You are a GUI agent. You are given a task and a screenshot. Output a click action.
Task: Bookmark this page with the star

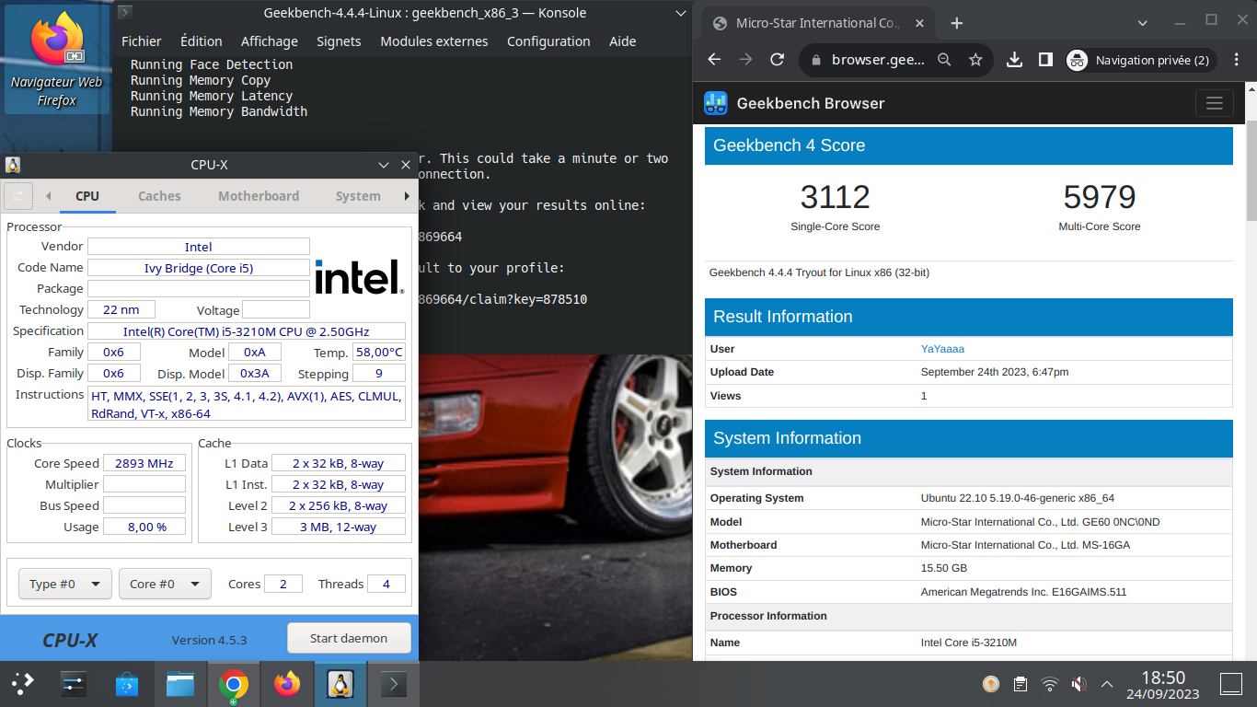tap(975, 60)
